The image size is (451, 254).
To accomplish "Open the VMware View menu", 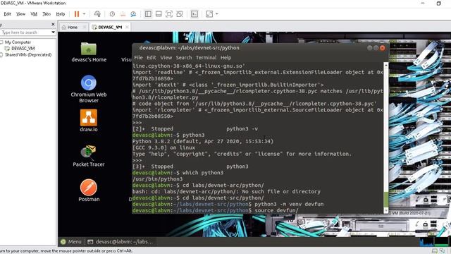I will [x=20, y=14].
